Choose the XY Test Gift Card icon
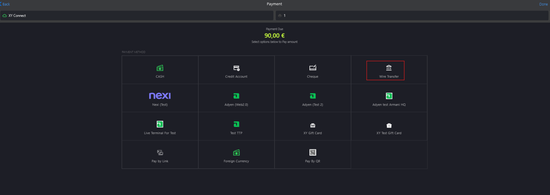Viewport: 550px width, 195px height. pos(389,125)
